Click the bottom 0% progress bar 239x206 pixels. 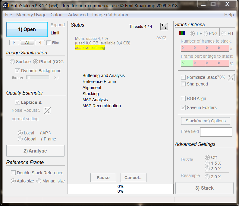pyautogui.click(x=121, y=191)
